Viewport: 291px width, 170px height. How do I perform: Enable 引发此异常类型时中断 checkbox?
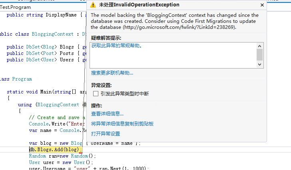click(96, 93)
